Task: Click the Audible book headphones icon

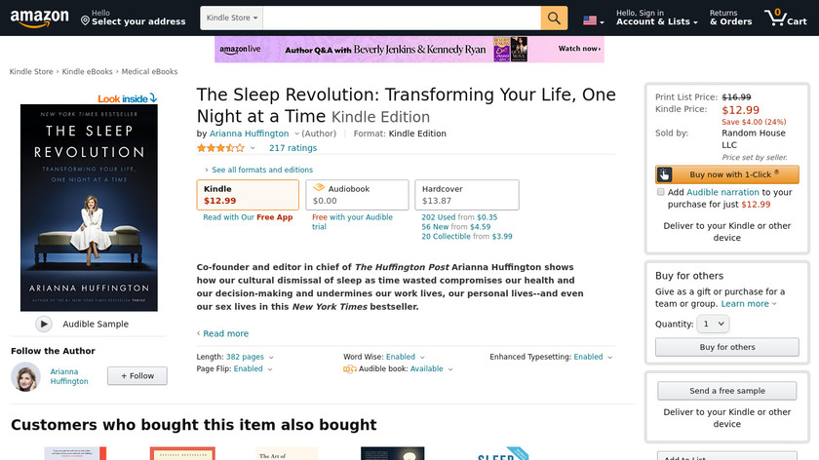Action: tap(350, 369)
